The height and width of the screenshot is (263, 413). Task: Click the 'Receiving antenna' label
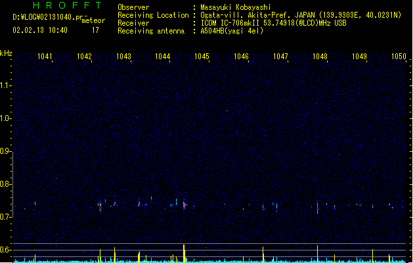tap(151, 31)
